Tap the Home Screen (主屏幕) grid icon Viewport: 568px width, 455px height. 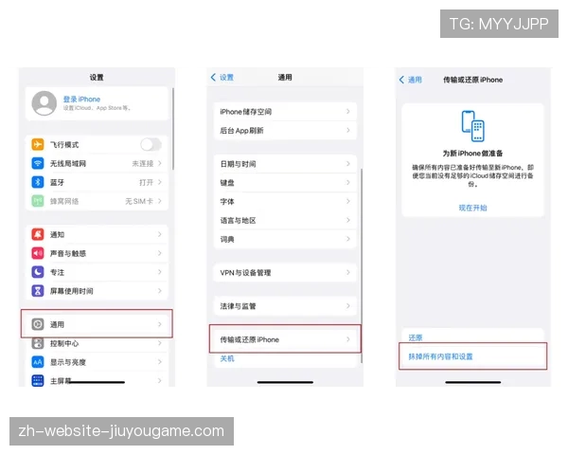coord(38,380)
